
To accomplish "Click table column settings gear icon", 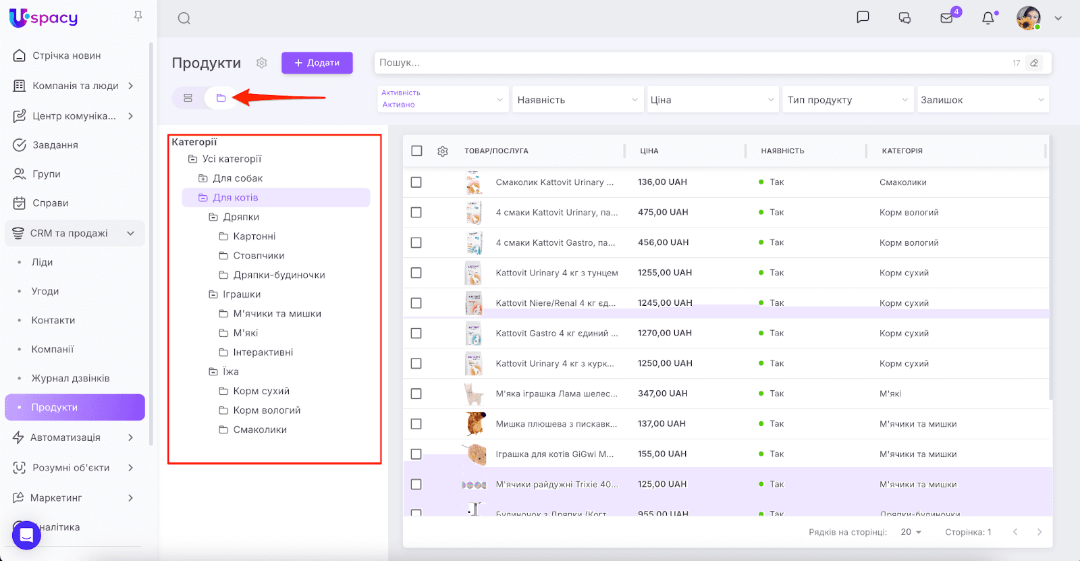I will click(x=443, y=151).
